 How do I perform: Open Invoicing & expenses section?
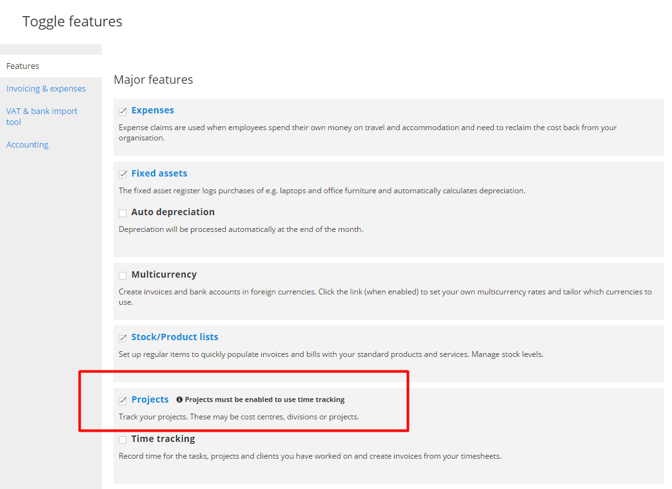pos(46,89)
